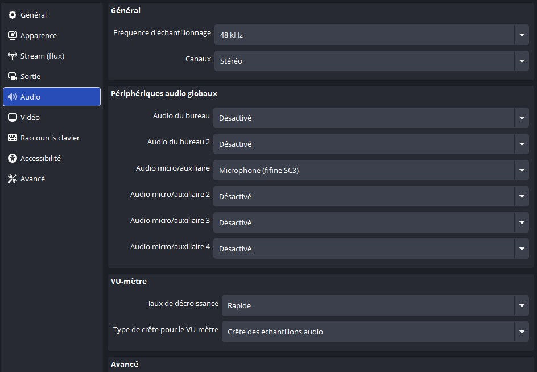
Task: Open the Fréquence d'échantillonnage dropdown
Action: (x=371, y=35)
